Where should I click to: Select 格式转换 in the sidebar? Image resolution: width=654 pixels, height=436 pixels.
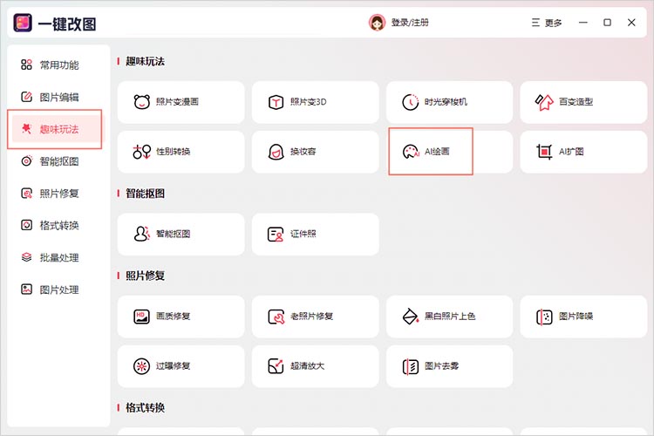[58, 225]
